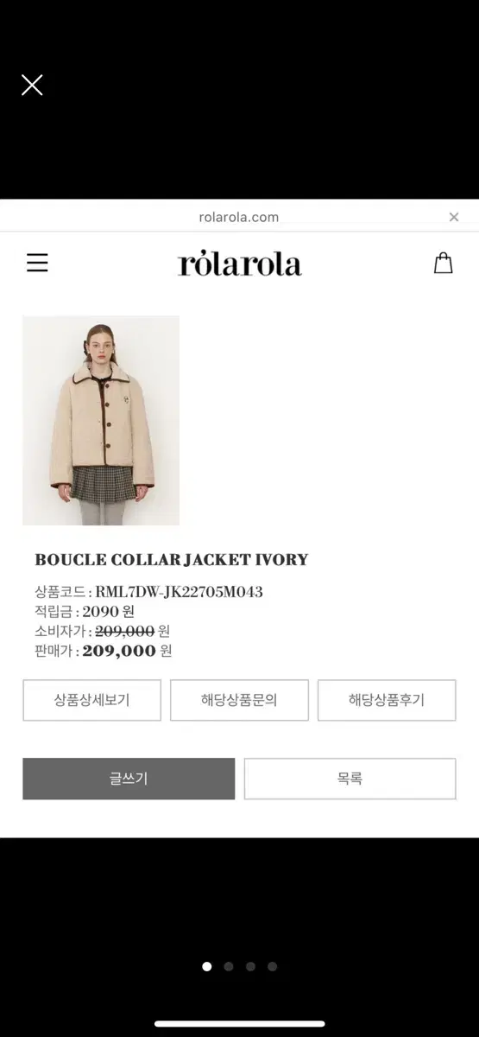The width and height of the screenshot is (479, 1037).
Task: Go to the second page indicator dot
Action: 229,966
